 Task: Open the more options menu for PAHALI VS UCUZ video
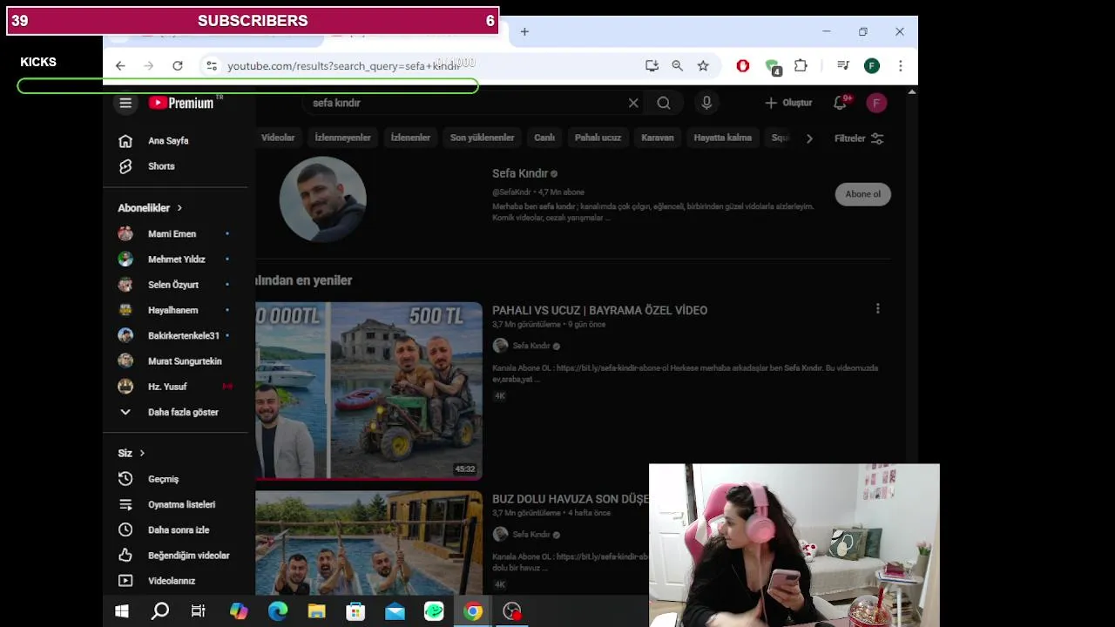point(877,308)
